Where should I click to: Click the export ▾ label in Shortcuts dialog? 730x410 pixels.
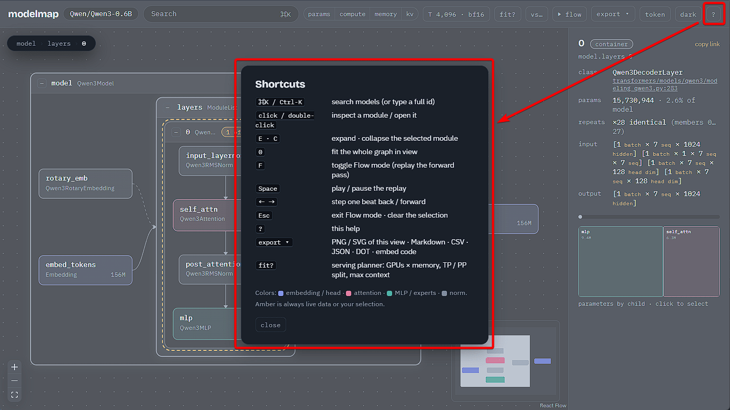tap(274, 242)
